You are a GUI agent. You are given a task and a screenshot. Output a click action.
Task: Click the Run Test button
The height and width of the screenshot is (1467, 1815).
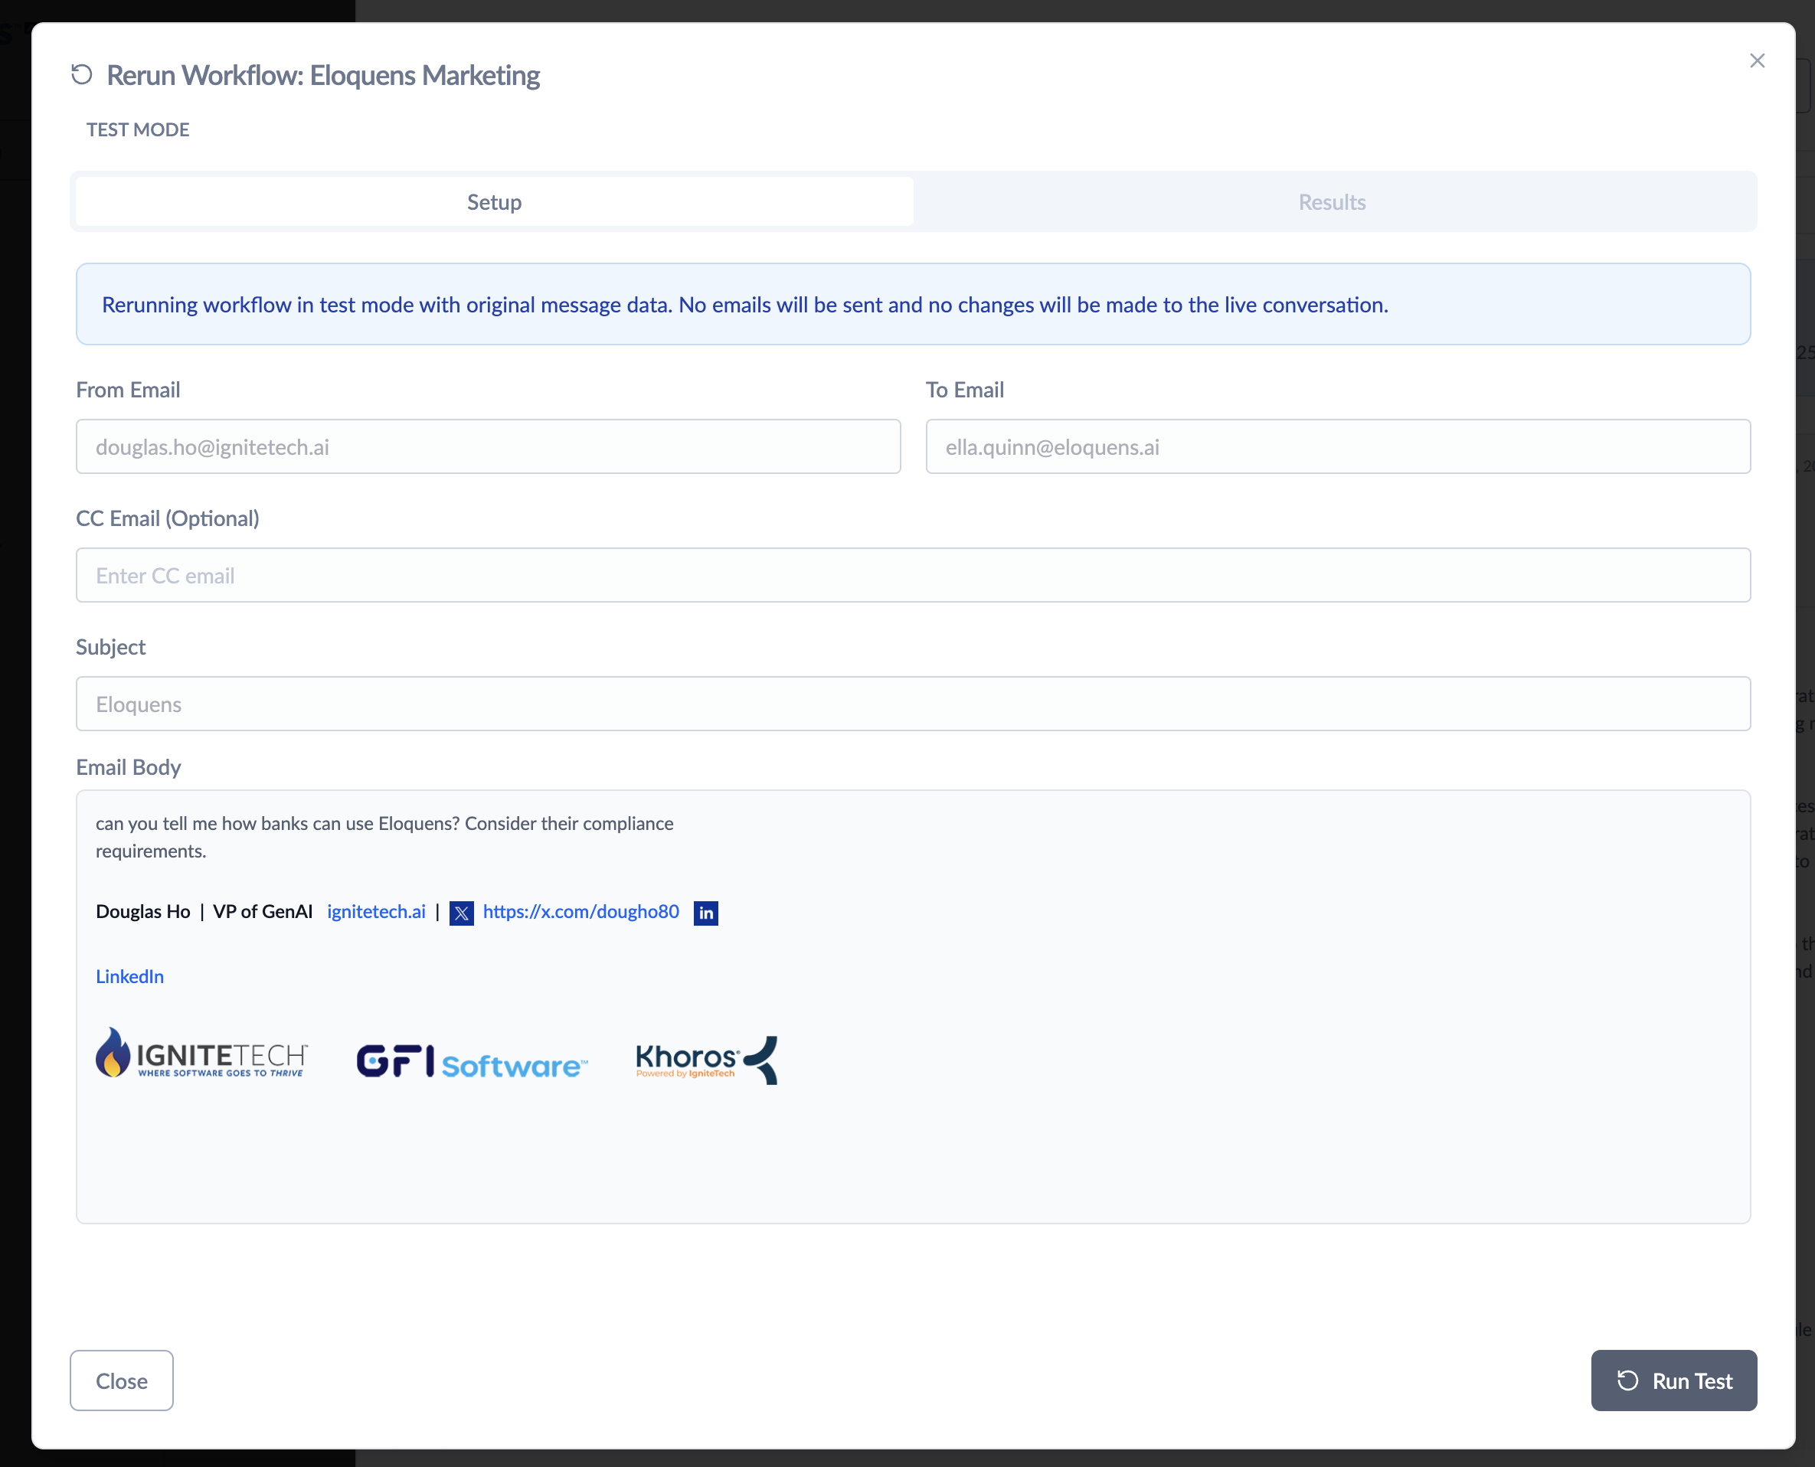point(1674,1380)
